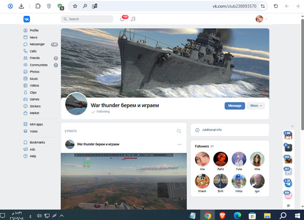Reload the page with refresh icon
The height and width of the screenshot is (220, 304).
click(276, 6)
